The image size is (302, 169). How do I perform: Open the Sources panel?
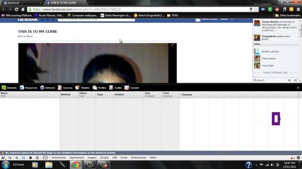point(65,88)
